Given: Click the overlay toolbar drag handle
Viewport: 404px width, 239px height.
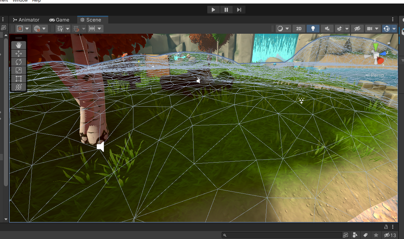Looking at the screenshot, I should 19,38.
